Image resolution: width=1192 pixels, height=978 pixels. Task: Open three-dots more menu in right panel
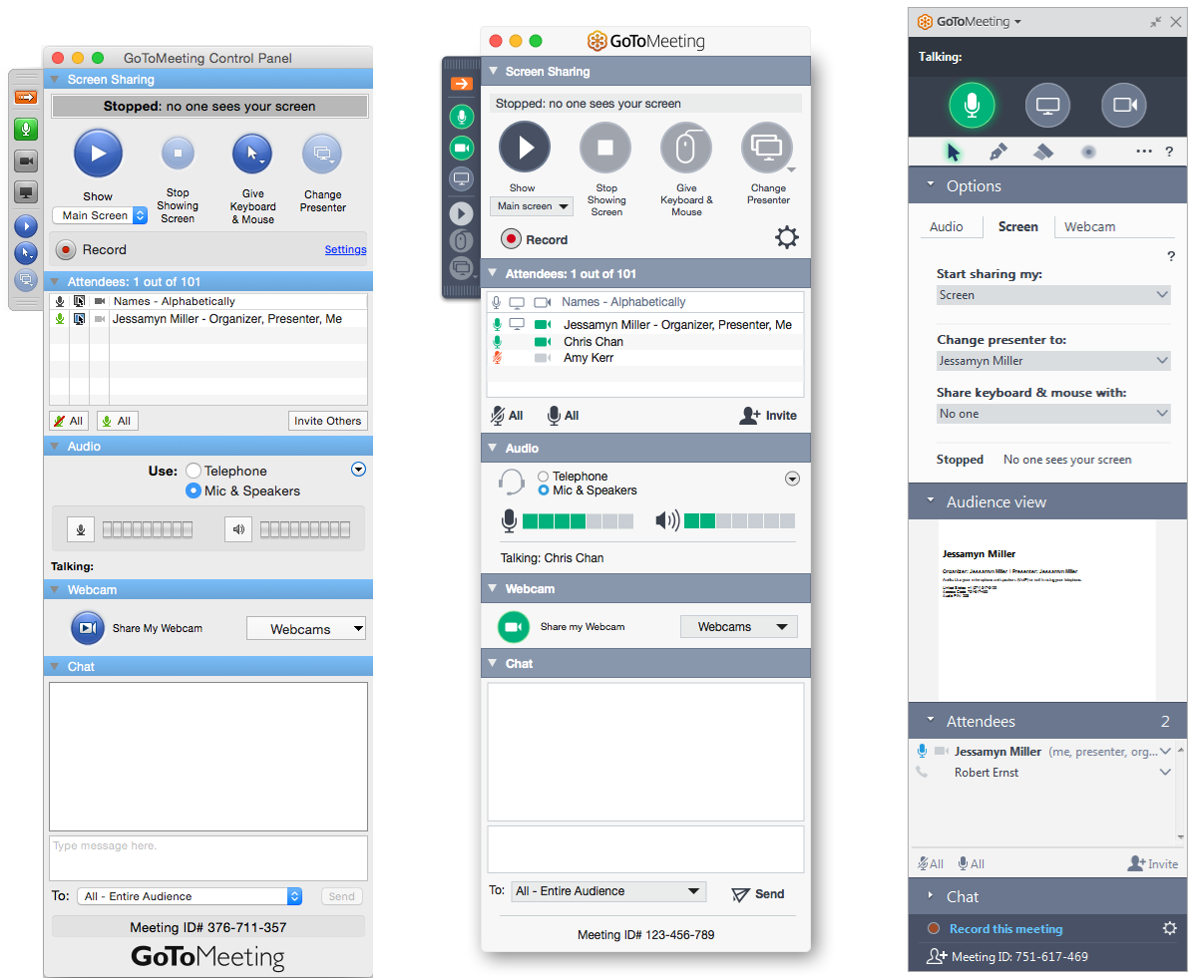click(x=1144, y=152)
